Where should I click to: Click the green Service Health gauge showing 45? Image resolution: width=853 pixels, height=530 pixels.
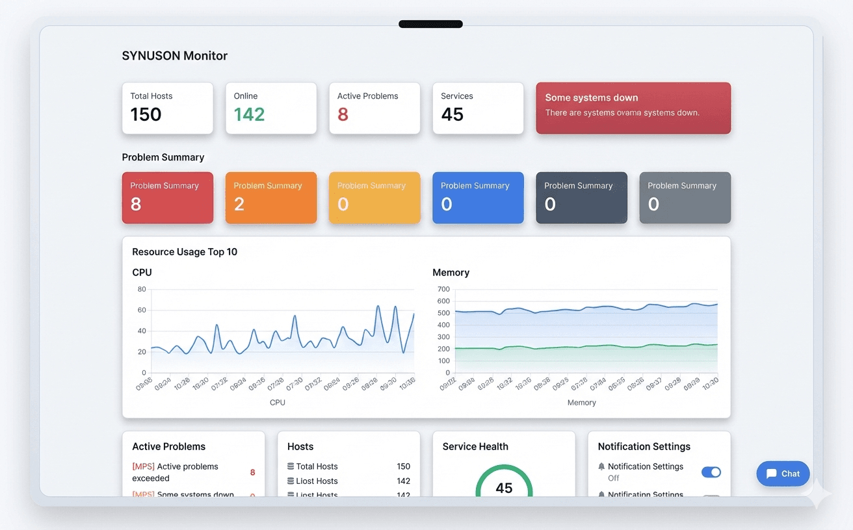pyautogui.click(x=504, y=484)
